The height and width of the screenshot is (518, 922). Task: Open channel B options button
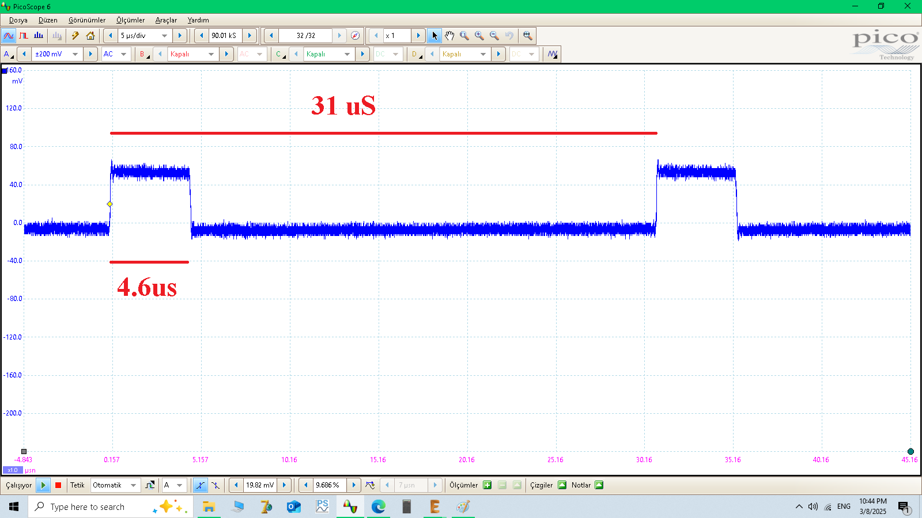coord(144,54)
